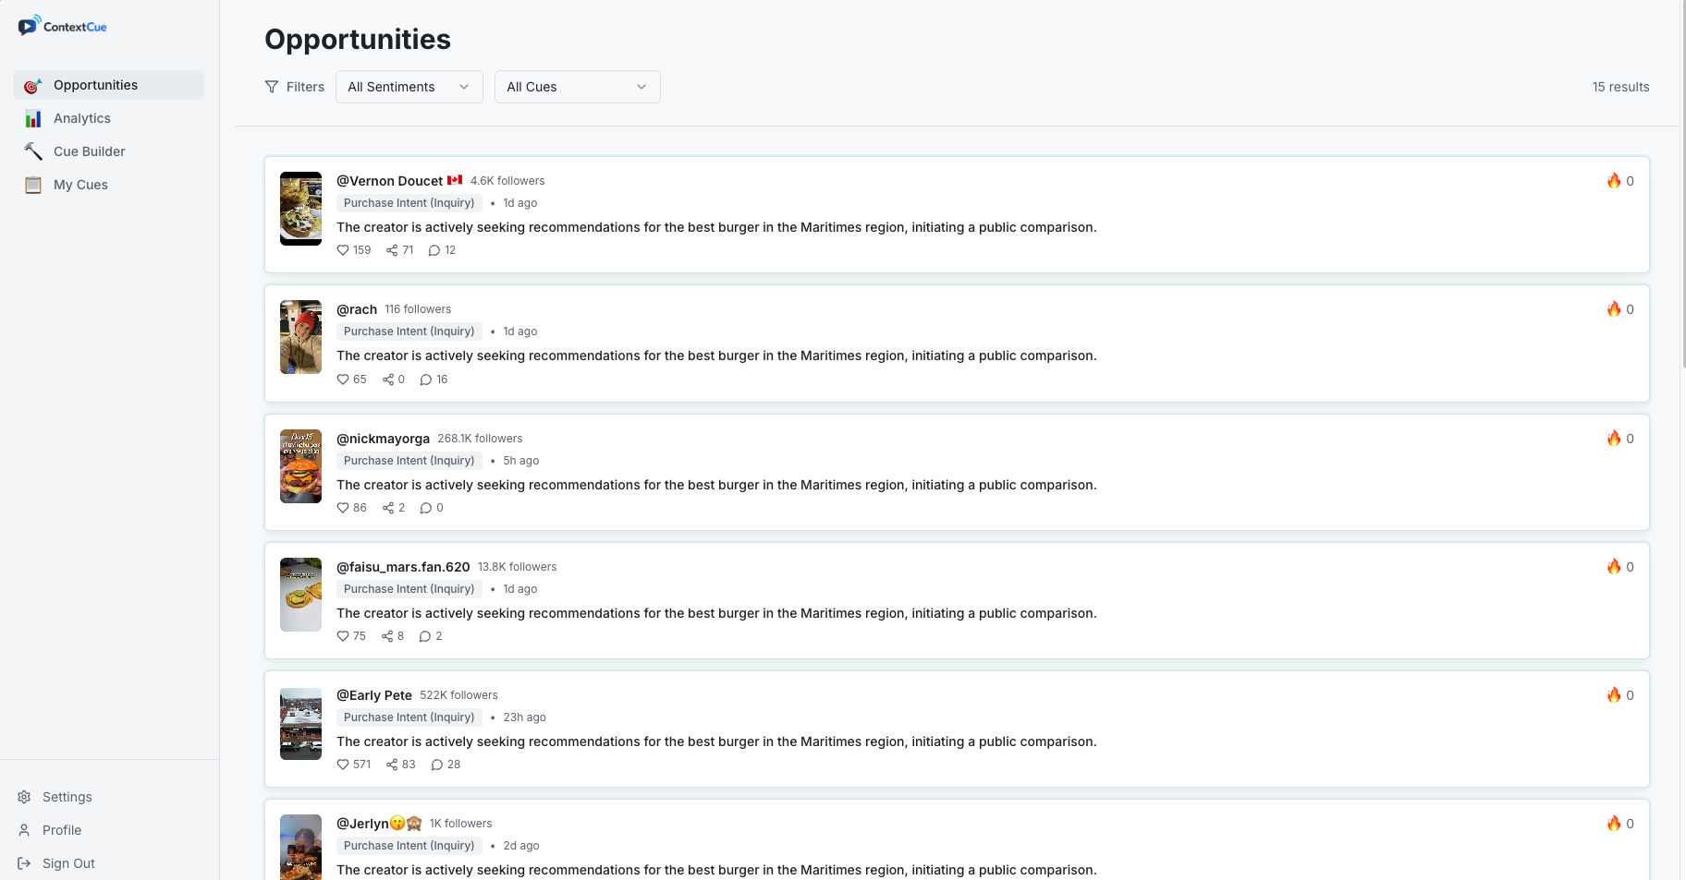Screen dimensions: 1686x880
Task: Open the All Sentiments dropdown
Action: pos(408,86)
